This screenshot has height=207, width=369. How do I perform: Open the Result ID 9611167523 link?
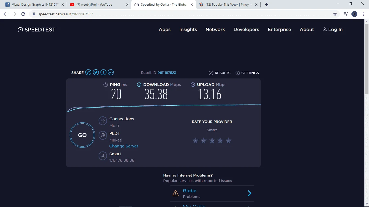[167, 73]
